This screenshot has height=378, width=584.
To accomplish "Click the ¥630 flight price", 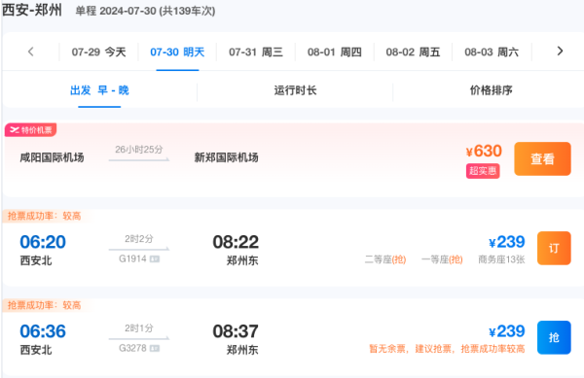I will pos(484,152).
